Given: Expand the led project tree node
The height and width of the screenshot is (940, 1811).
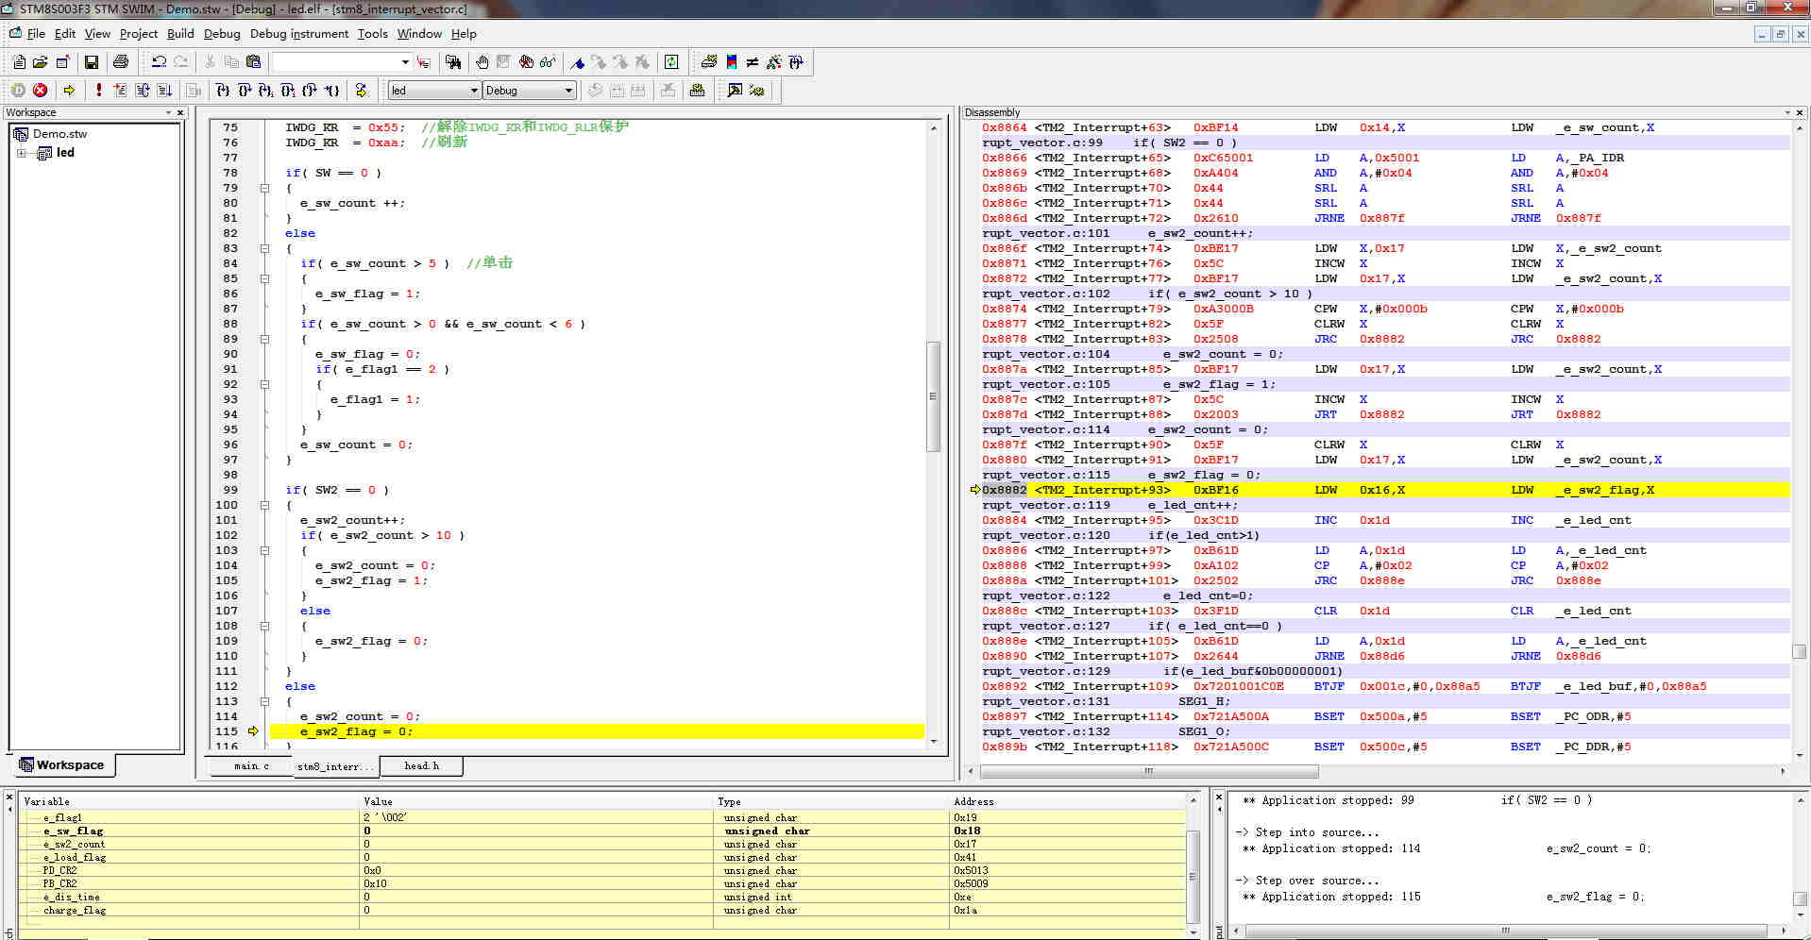Looking at the screenshot, I should (x=21, y=153).
